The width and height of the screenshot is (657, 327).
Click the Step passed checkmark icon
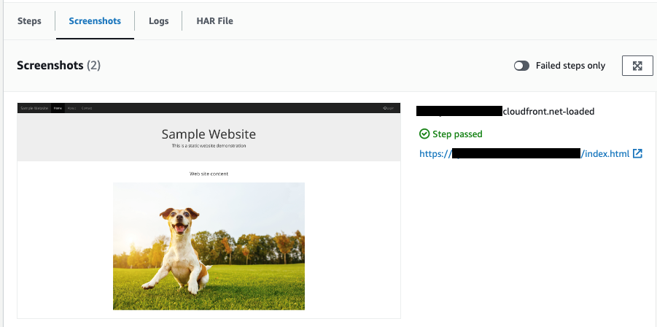[424, 134]
